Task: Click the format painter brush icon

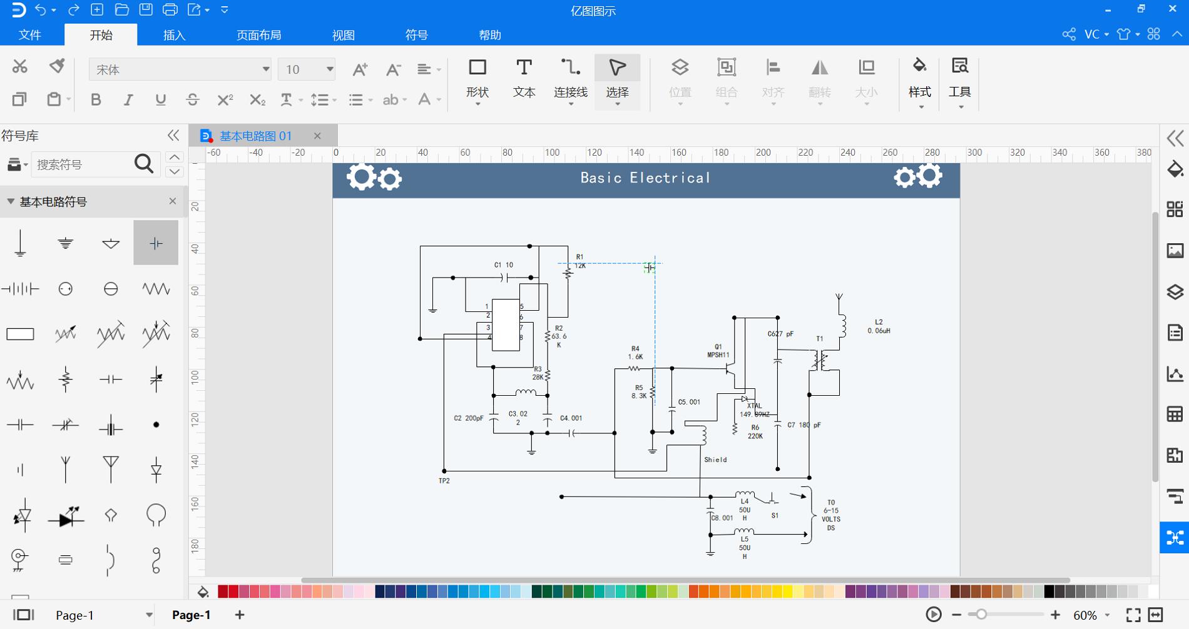Action: pyautogui.click(x=57, y=66)
